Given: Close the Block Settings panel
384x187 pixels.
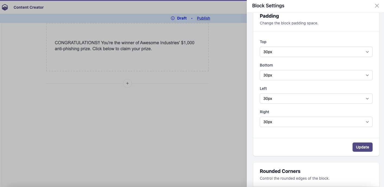Looking at the screenshot, I should pyautogui.click(x=377, y=6).
